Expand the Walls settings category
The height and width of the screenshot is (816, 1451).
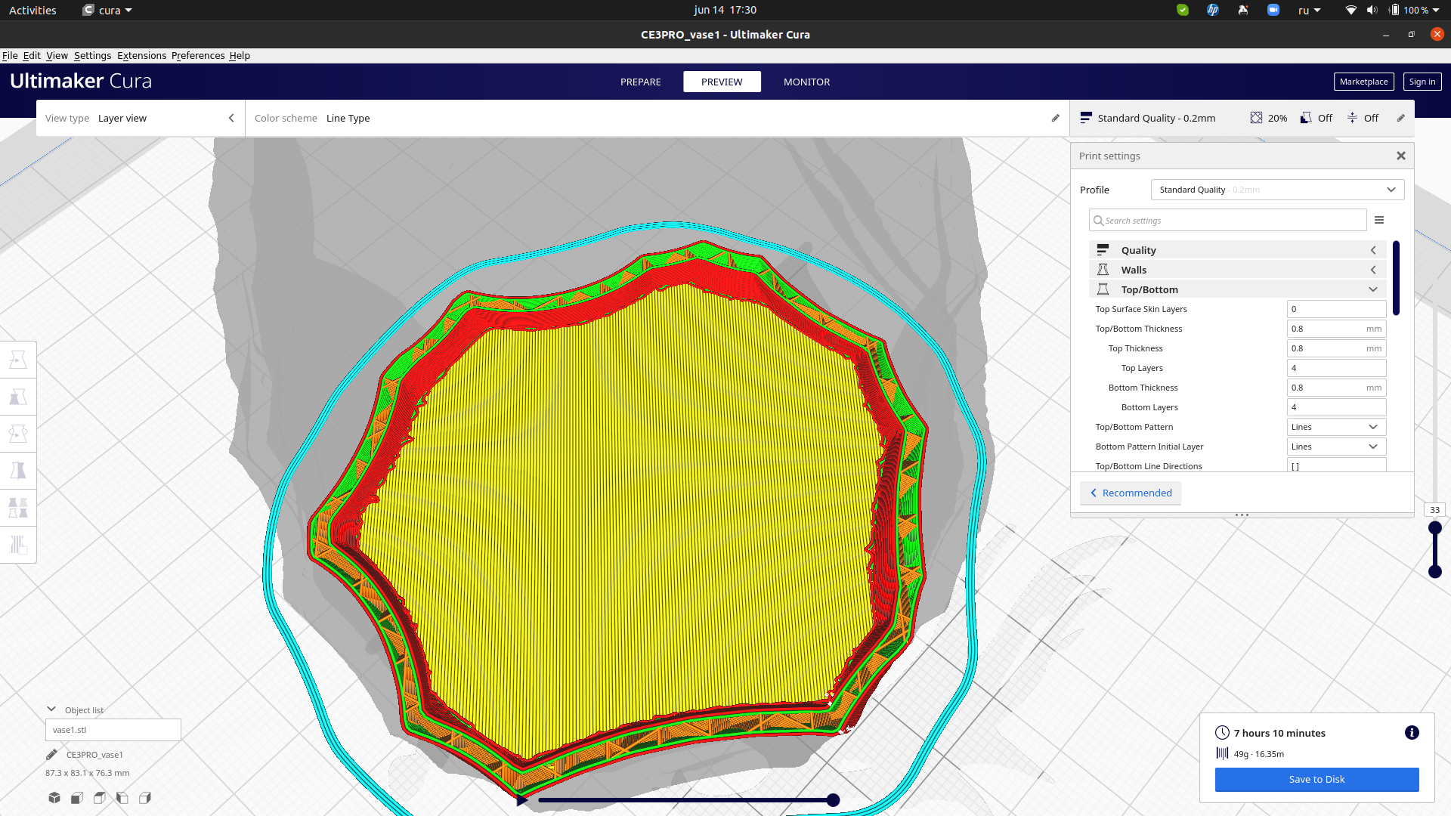(1237, 270)
